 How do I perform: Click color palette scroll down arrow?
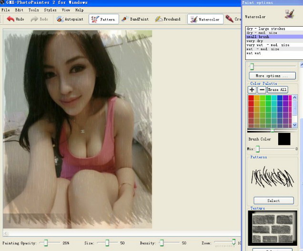click(x=294, y=125)
